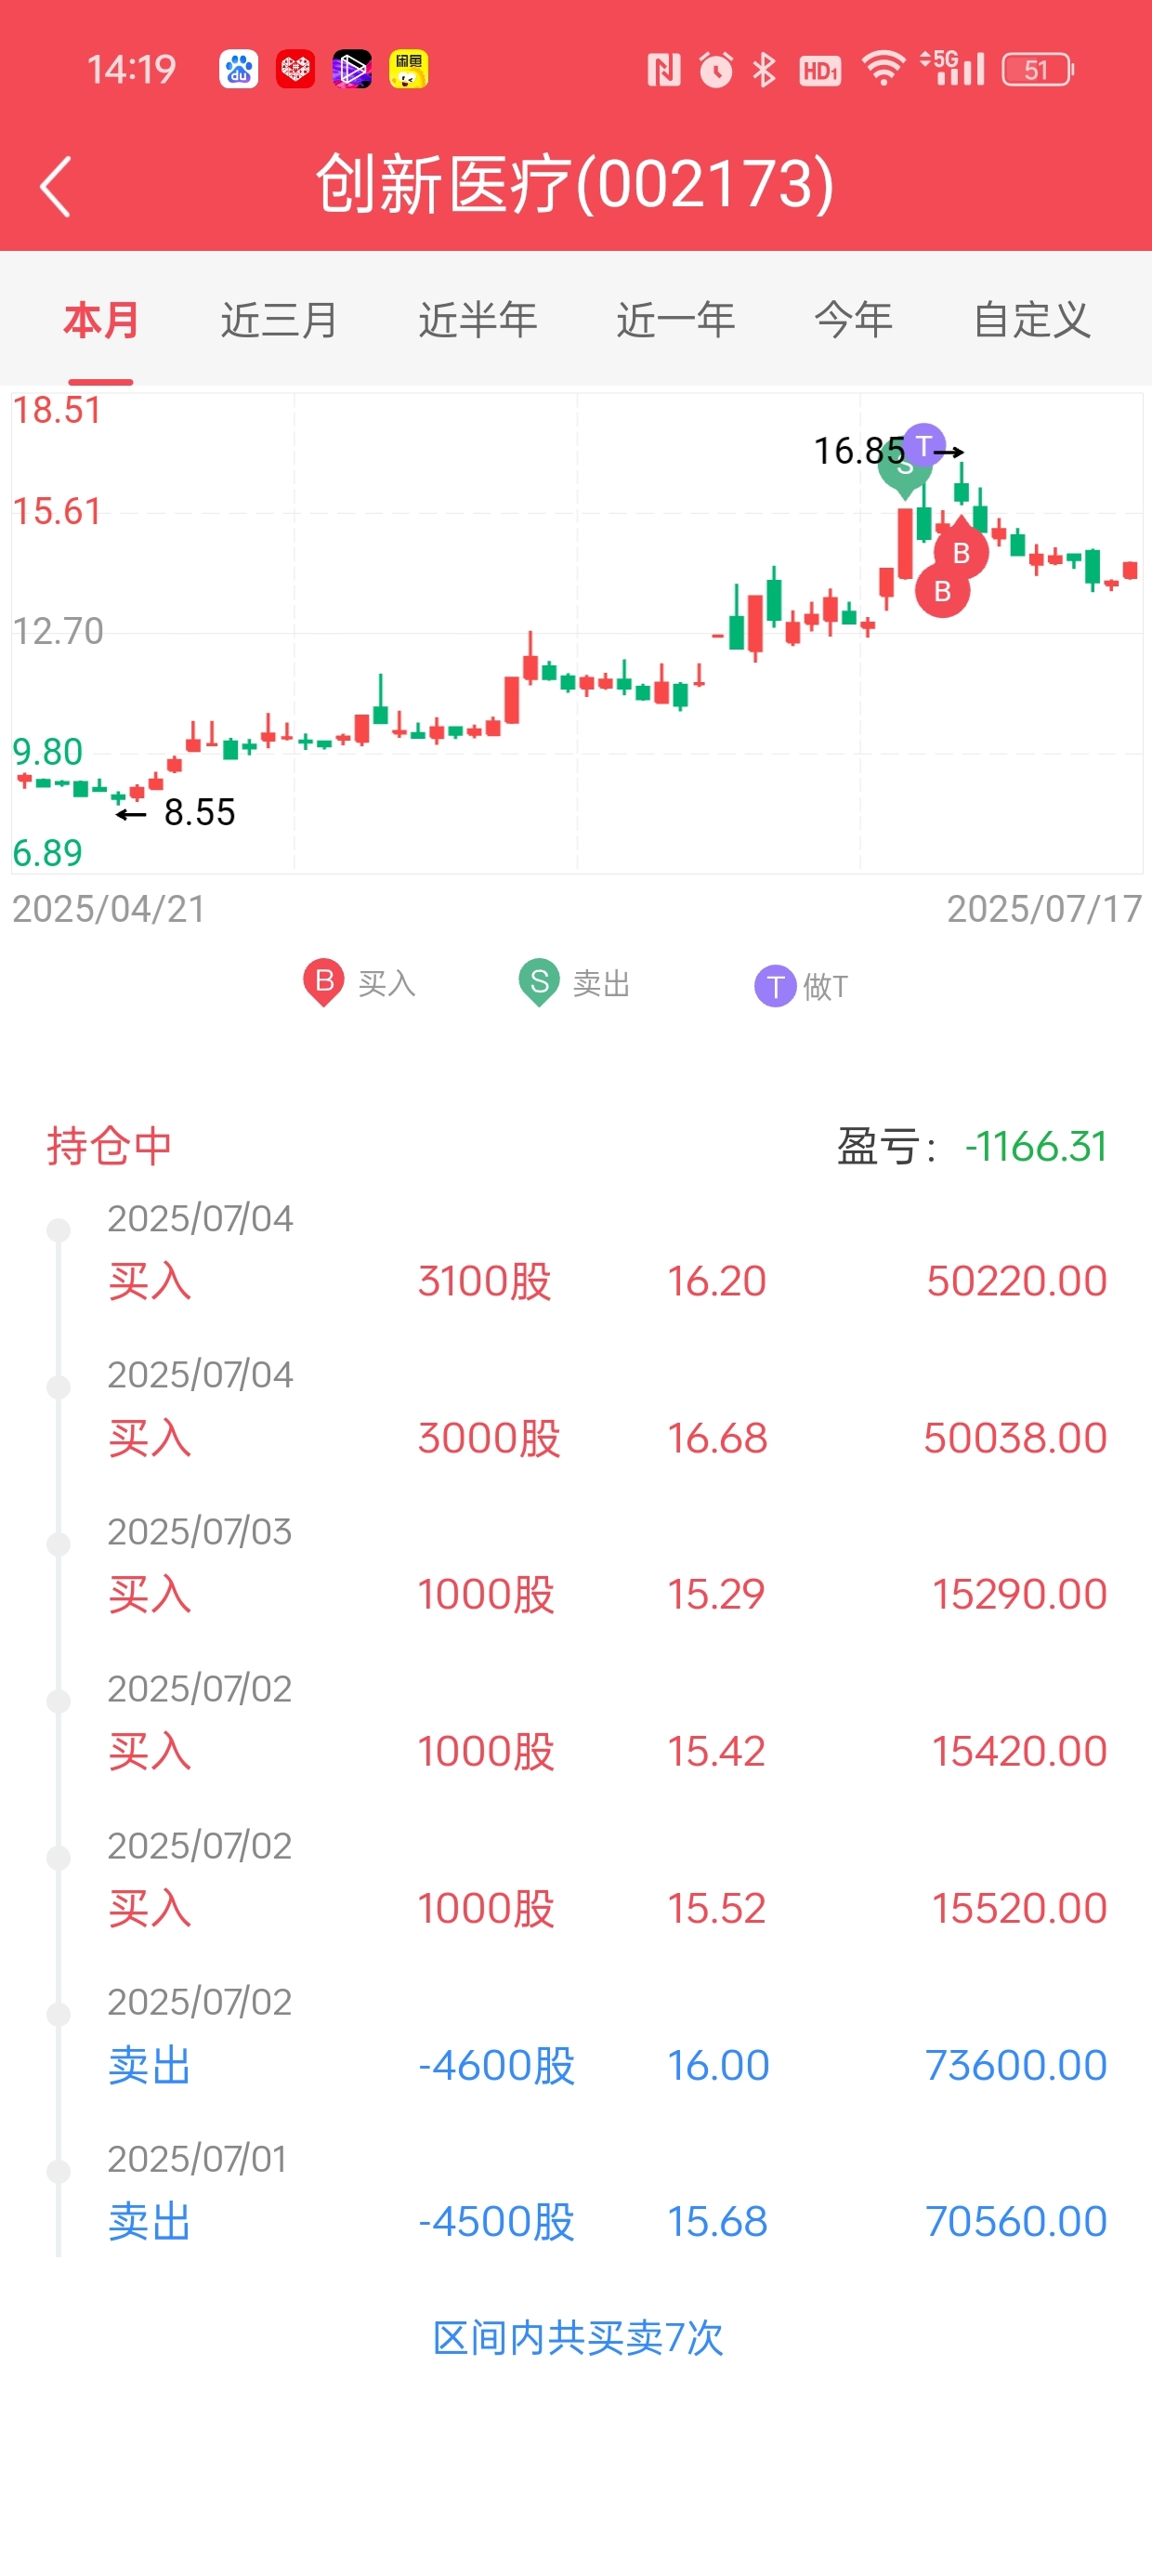Tap the buy price 15.29
The width and height of the screenshot is (1152, 2576).
[x=716, y=1594]
